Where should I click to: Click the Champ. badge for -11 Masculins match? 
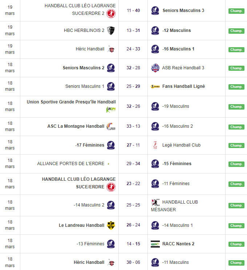(x=236, y=263)
